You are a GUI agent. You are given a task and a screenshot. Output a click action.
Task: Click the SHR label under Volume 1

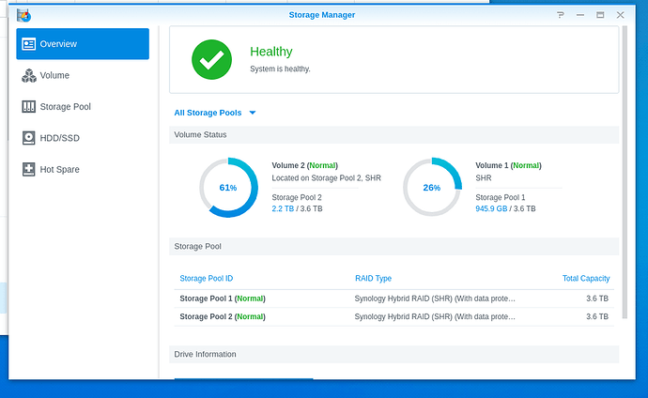tap(483, 178)
